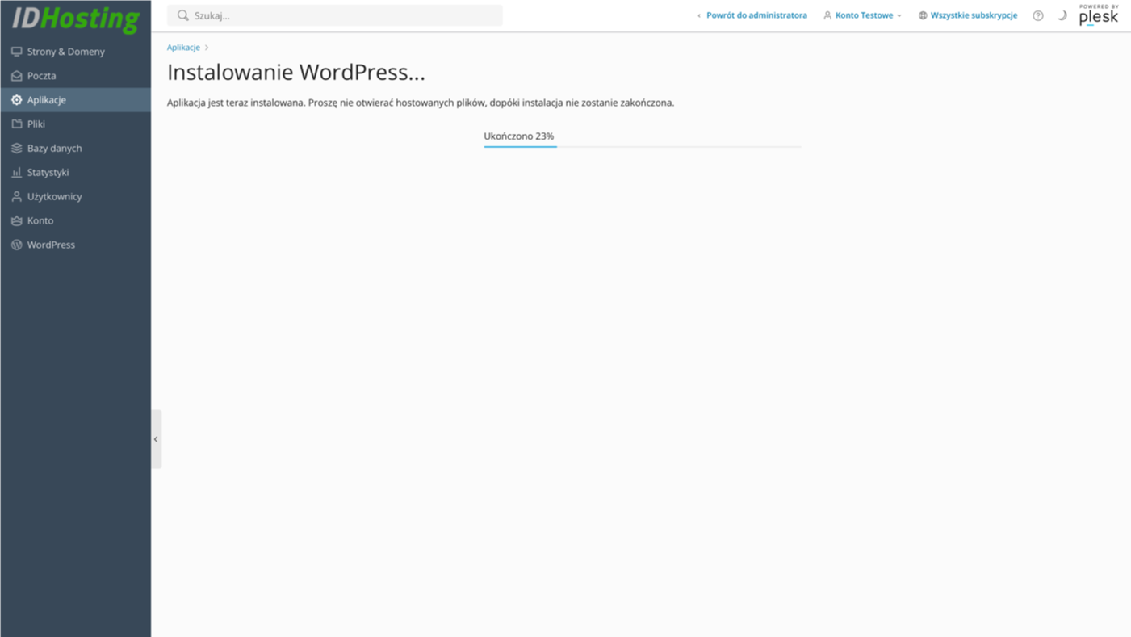The width and height of the screenshot is (1131, 637).
Task: Open the Poczta menu item
Action: pos(75,76)
